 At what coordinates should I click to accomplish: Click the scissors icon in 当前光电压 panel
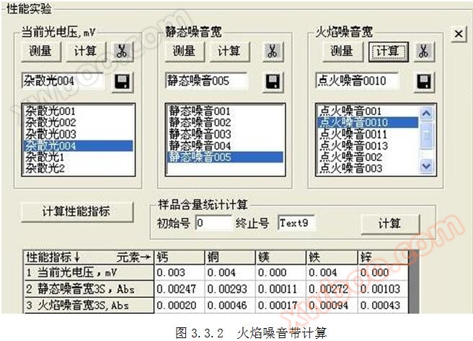122,51
